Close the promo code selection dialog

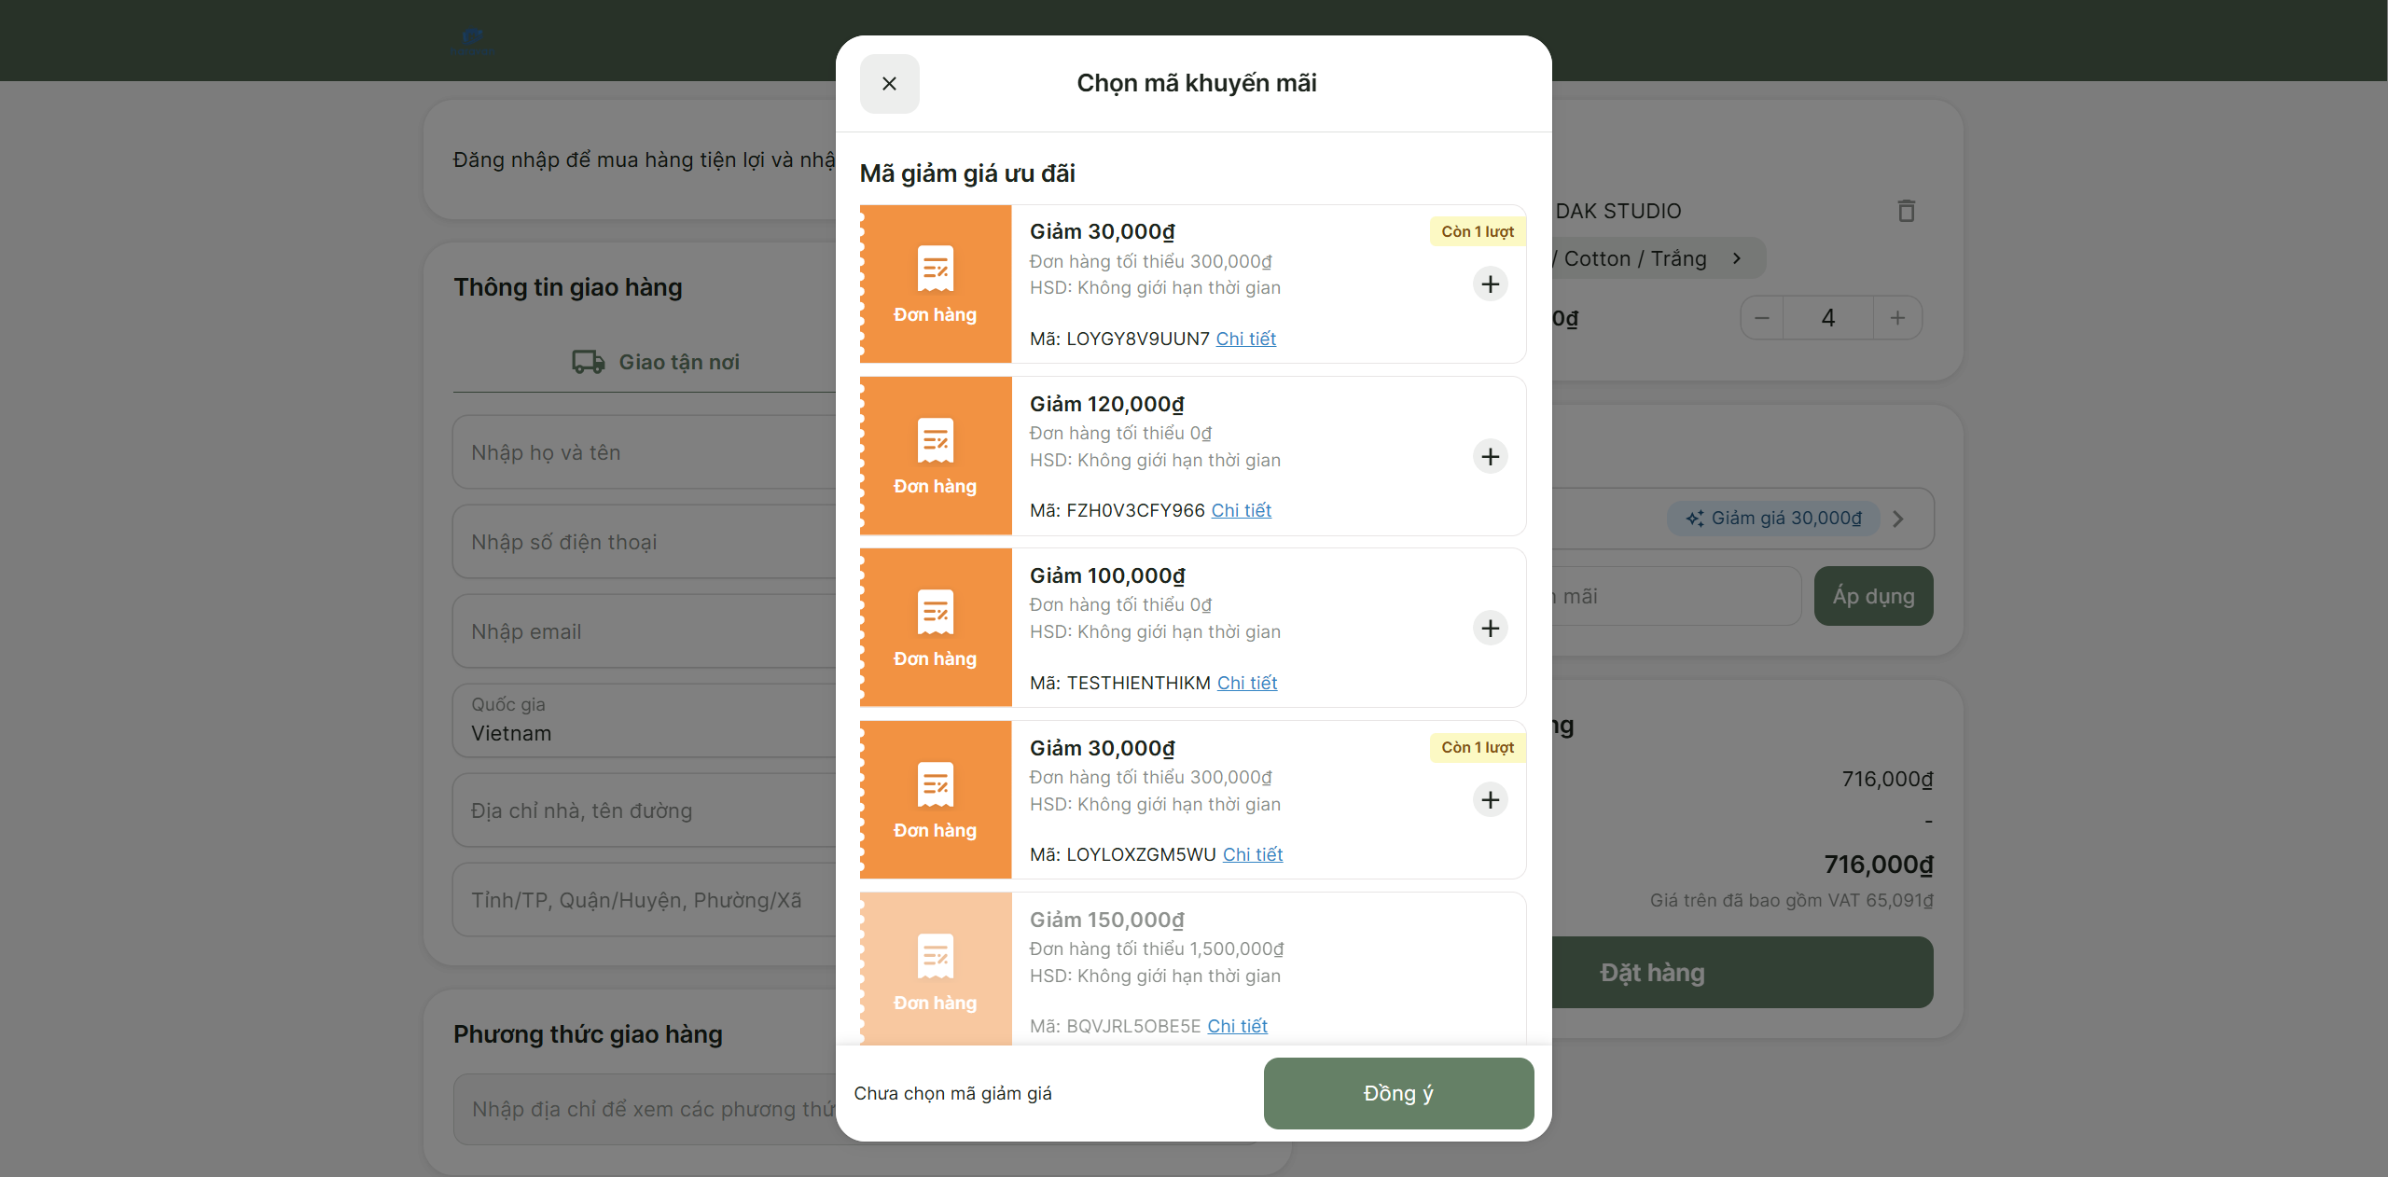[x=889, y=84]
